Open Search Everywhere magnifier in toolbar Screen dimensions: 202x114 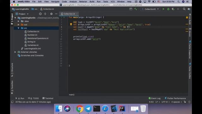coord(184,9)
